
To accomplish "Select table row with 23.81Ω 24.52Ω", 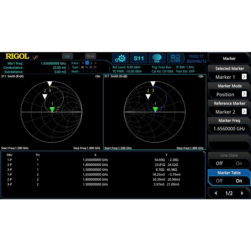I will click(x=103, y=165).
